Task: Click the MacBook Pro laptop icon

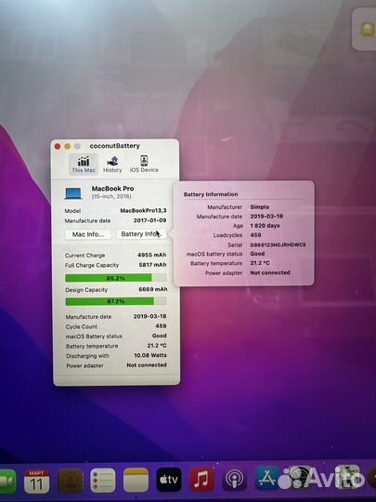Action: coord(73,193)
